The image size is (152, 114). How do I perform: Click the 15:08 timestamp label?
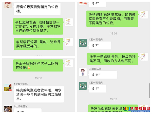point(39,78)
